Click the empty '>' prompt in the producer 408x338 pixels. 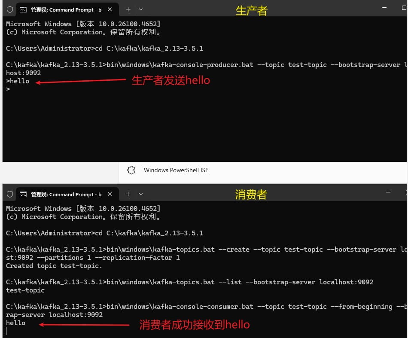point(8,89)
